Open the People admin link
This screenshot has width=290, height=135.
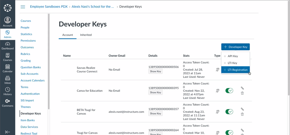(25, 27)
